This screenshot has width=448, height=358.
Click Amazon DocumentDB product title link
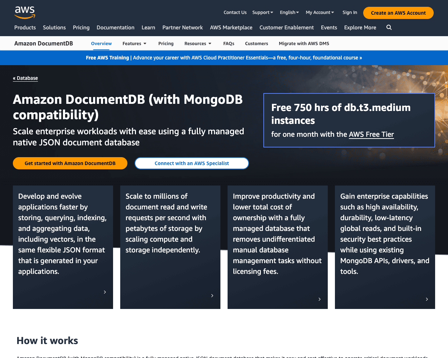[x=44, y=44]
